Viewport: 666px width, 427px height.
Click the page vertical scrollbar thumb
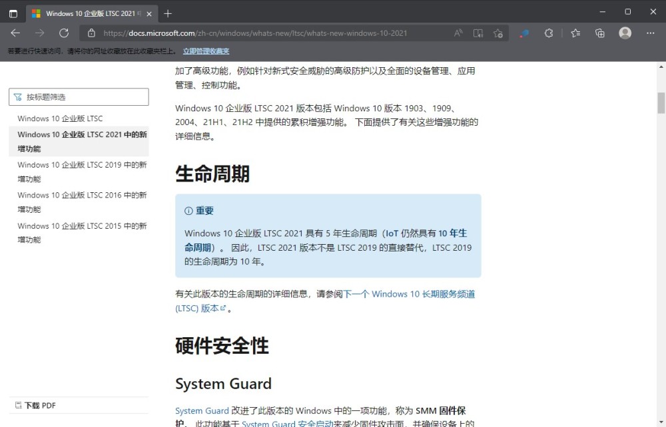(661, 103)
